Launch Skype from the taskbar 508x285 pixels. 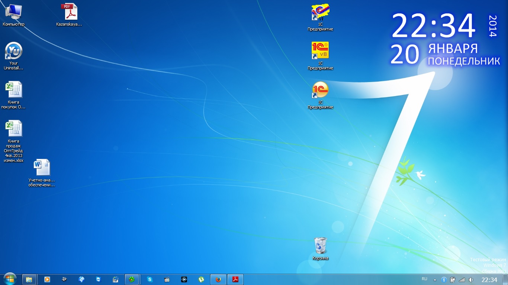click(x=150, y=279)
